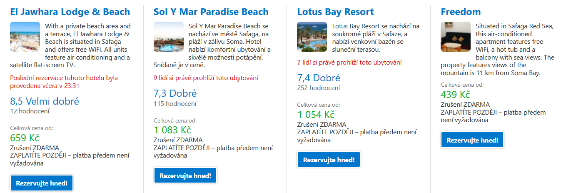Image resolution: width=561 pixels, height=193 pixels.
Task: Reserve Sol Y Mar with Rezervujte hned
Action: pos(185,175)
